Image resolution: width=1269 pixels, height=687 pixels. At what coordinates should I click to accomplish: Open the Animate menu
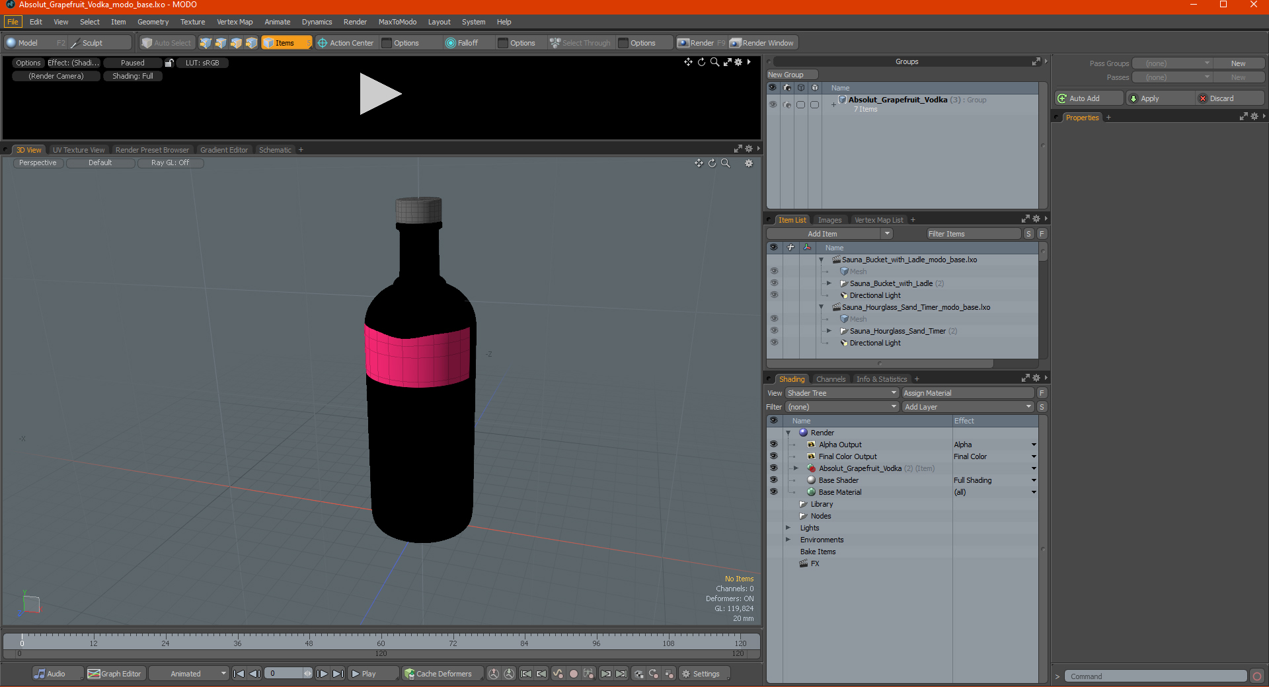coord(278,22)
